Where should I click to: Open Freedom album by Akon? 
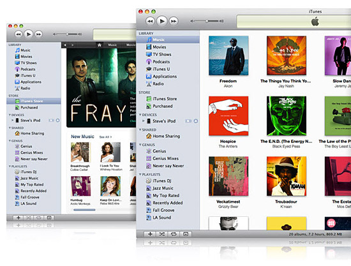(228, 55)
